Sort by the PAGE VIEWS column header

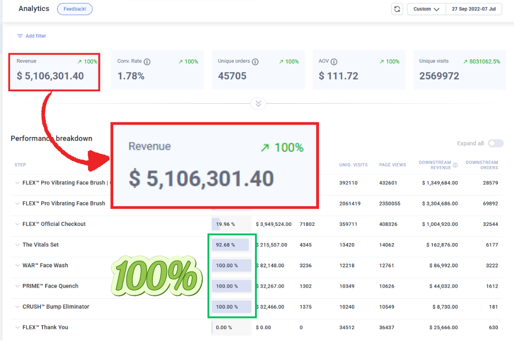coord(392,165)
